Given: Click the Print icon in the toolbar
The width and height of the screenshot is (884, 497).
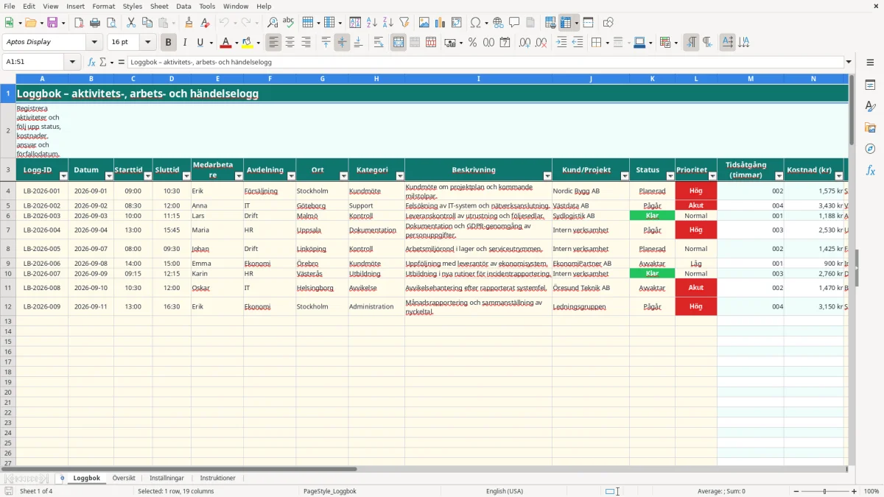Looking at the screenshot, I should [95, 23].
